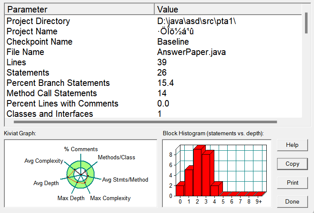This screenshot has height=213, width=314.
Task: Click the AnswerPaper.java value
Action: tap(192, 52)
